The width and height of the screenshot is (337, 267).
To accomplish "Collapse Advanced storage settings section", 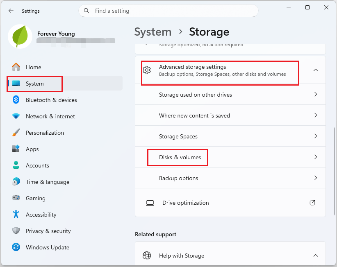I will (x=315, y=70).
